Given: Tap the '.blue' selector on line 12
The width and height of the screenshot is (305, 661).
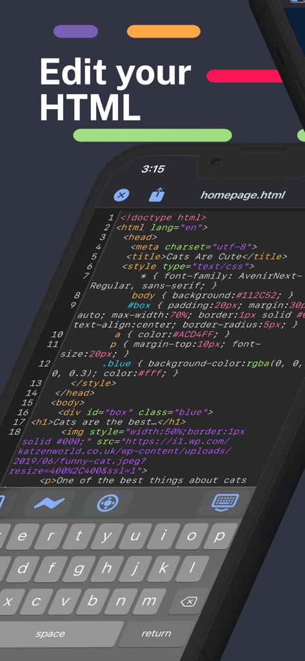Looking at the screenshot, I should click(x=116, y=363).
